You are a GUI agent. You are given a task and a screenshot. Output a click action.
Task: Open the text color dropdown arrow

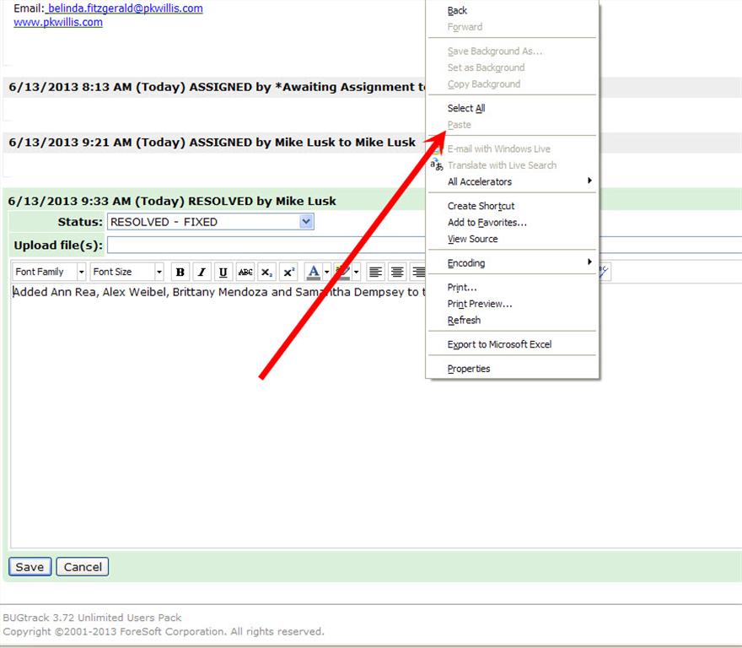click(327, 272)
